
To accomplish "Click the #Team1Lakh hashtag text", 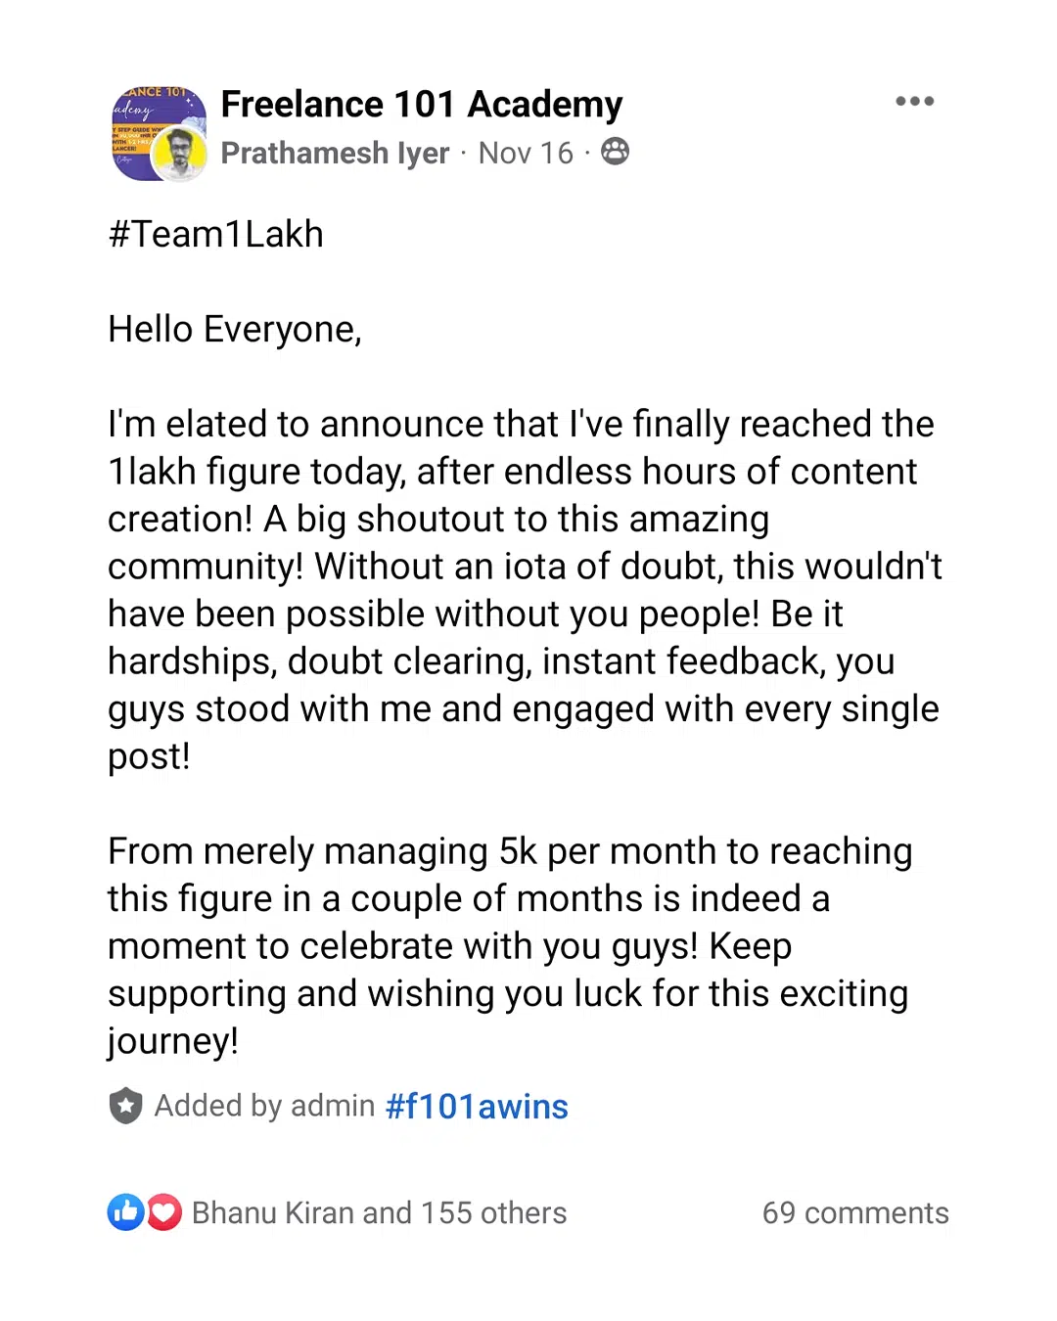I will pyautogui.click(x=216, y=235).
